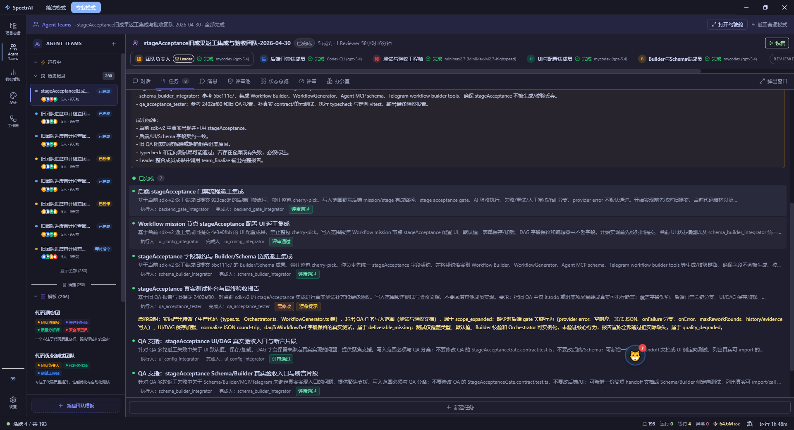Click the Leader badge on 团队负责人
The width and height of the screenshot is (794, 430).
tap(184, 59)
